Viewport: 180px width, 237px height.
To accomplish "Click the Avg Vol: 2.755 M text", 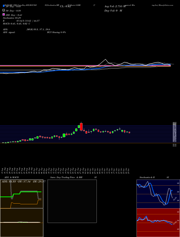I will [x=115, y=6].
